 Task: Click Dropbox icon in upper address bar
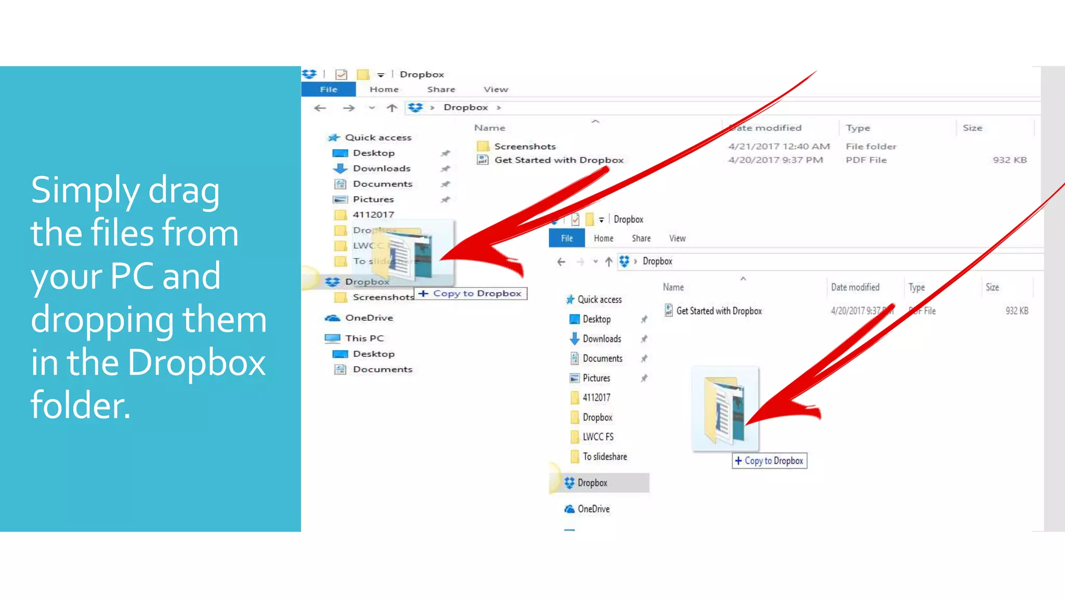pos(415,107)
